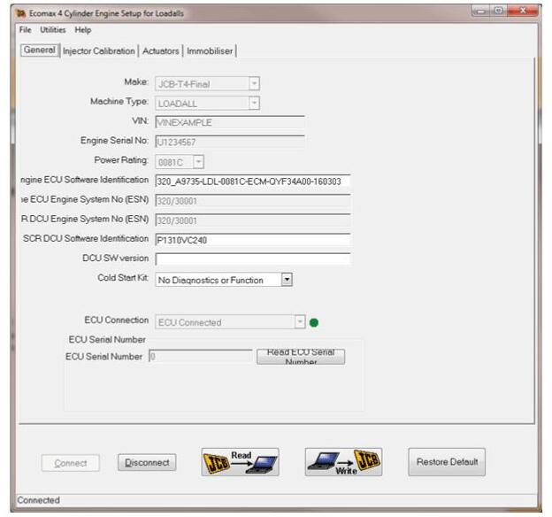This screenshot has height=517, width=552.
Task: Open the Utilities menu
Action: click(x=53, y=30)
